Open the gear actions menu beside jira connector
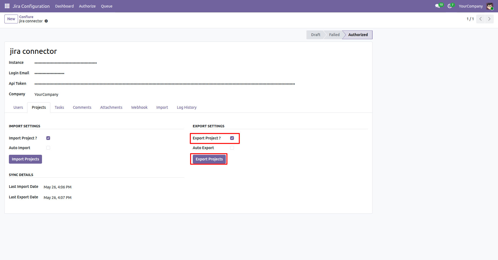The width and height of the screenshot is (498, 260). [x=46, y=21]
